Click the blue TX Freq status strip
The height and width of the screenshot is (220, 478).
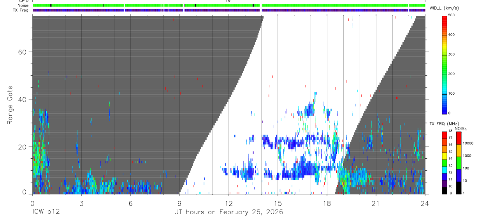pyautogui.click(x=229, y=10)
